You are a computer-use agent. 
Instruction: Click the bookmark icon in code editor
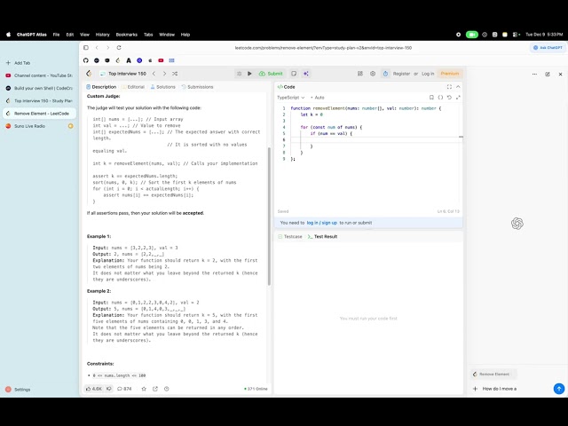click(431, 98)
